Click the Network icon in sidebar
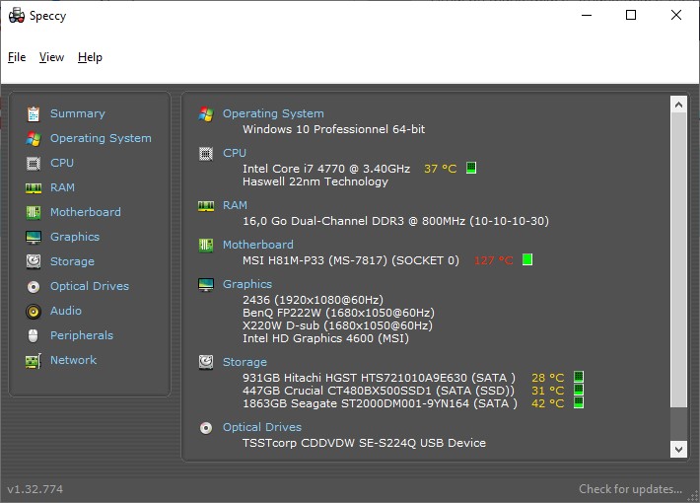This screenshot has width=700, height=503. tap(34, 360)
